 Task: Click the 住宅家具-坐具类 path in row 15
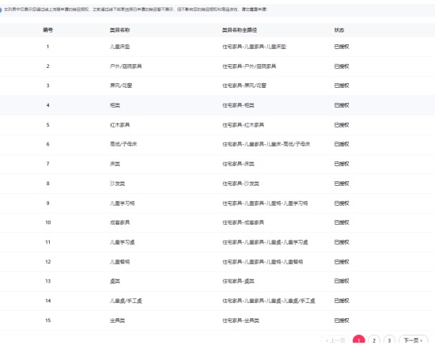[x=240, y=320]
